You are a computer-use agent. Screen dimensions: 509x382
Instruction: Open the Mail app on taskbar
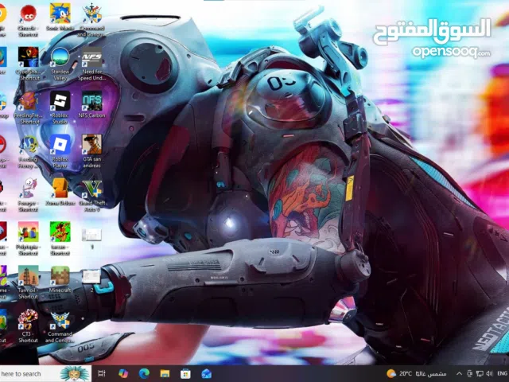207,374
